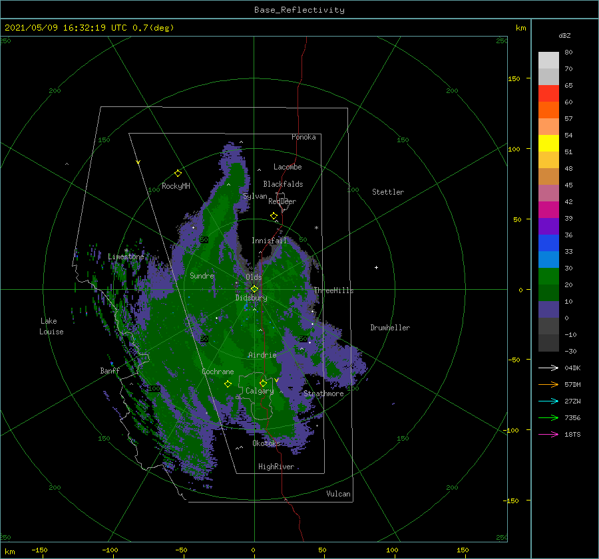Click the Banff label
Image resolution: width=599 pixels, height=559 pixels.
tap(110, 371)
